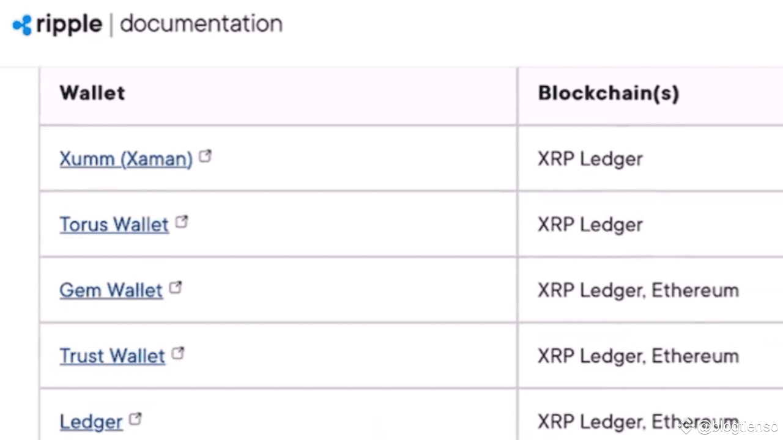Screen dimensions: 783x440
Task: Open the Torus Wallet link
Action: [x=114, y=224]
